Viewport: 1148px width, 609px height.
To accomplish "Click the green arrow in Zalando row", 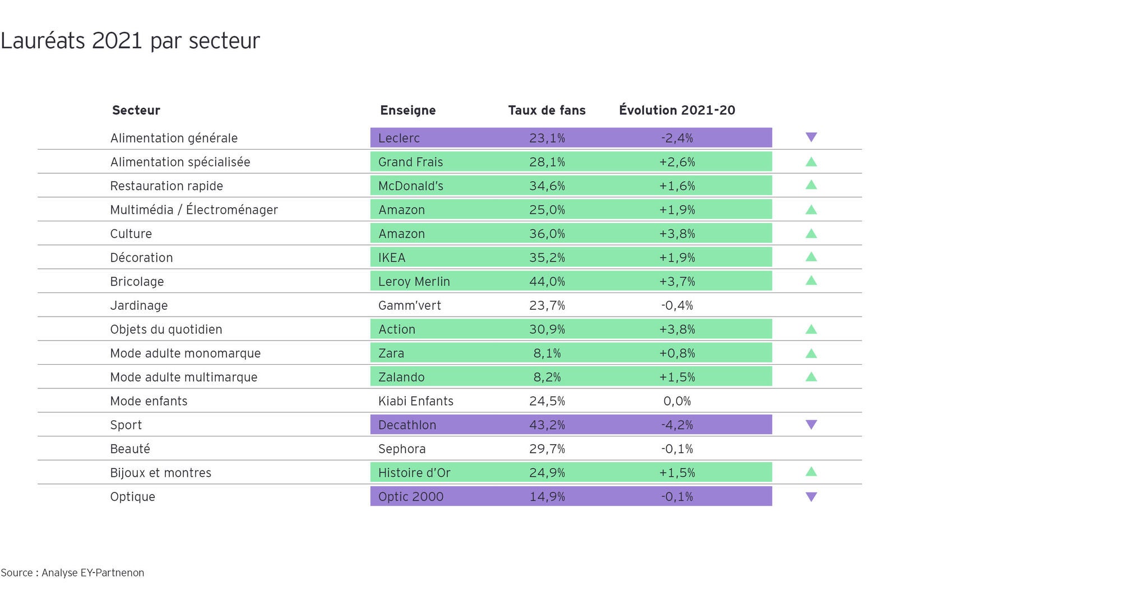I will point(811,377).
